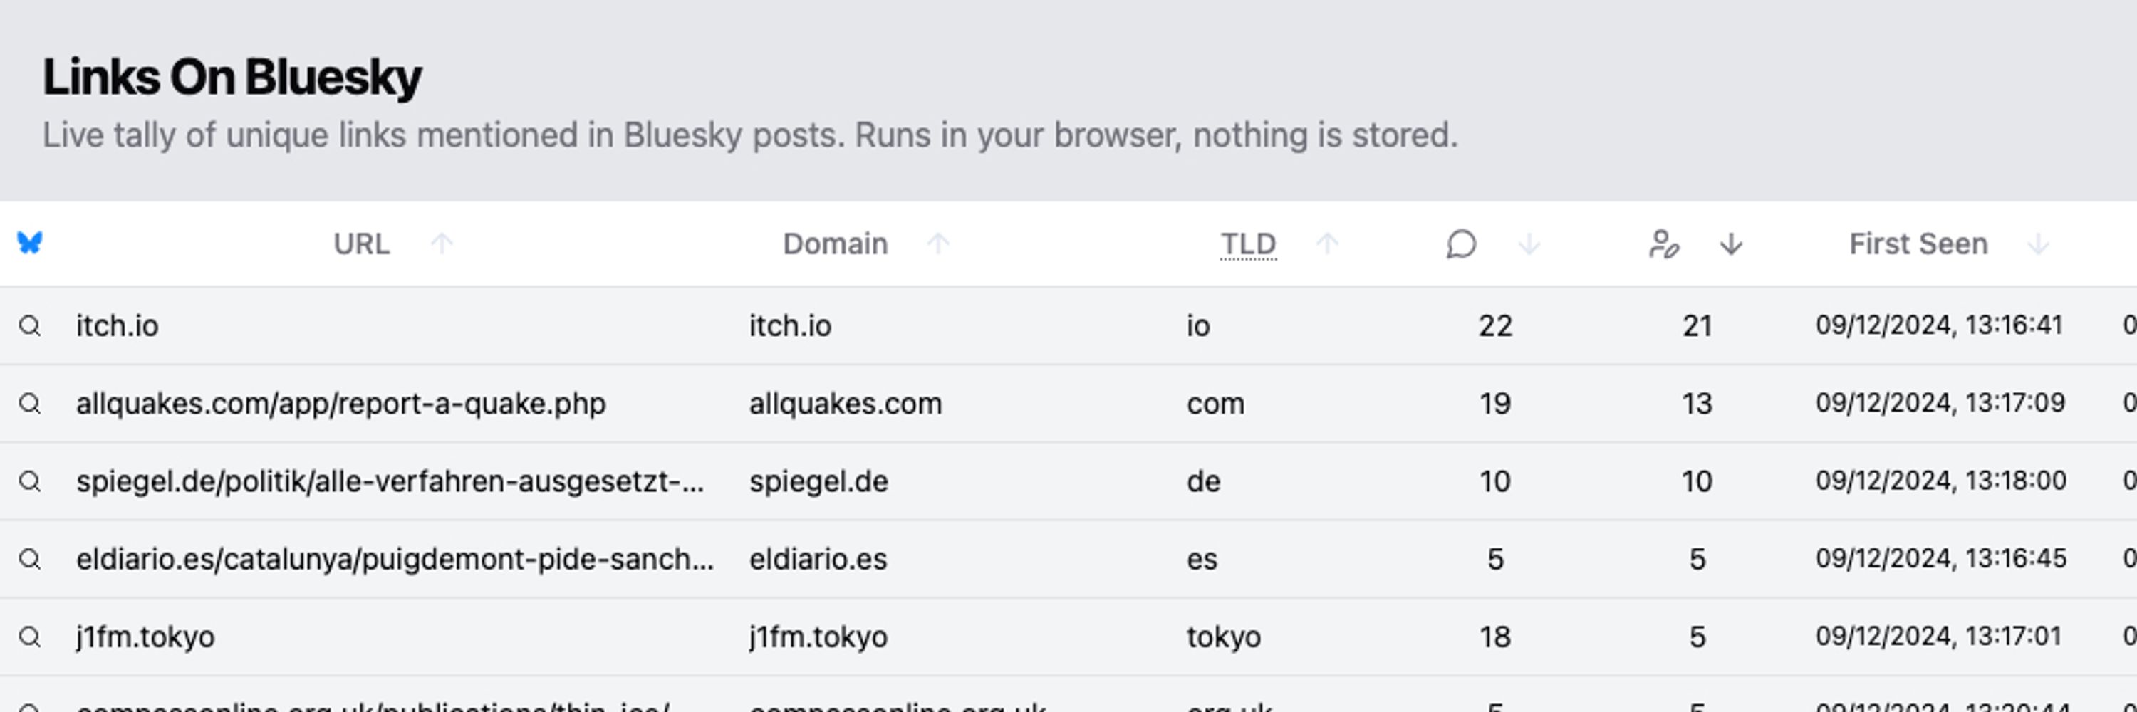Click post count 18 in j1fm.tokyo row

[1495, 637]
